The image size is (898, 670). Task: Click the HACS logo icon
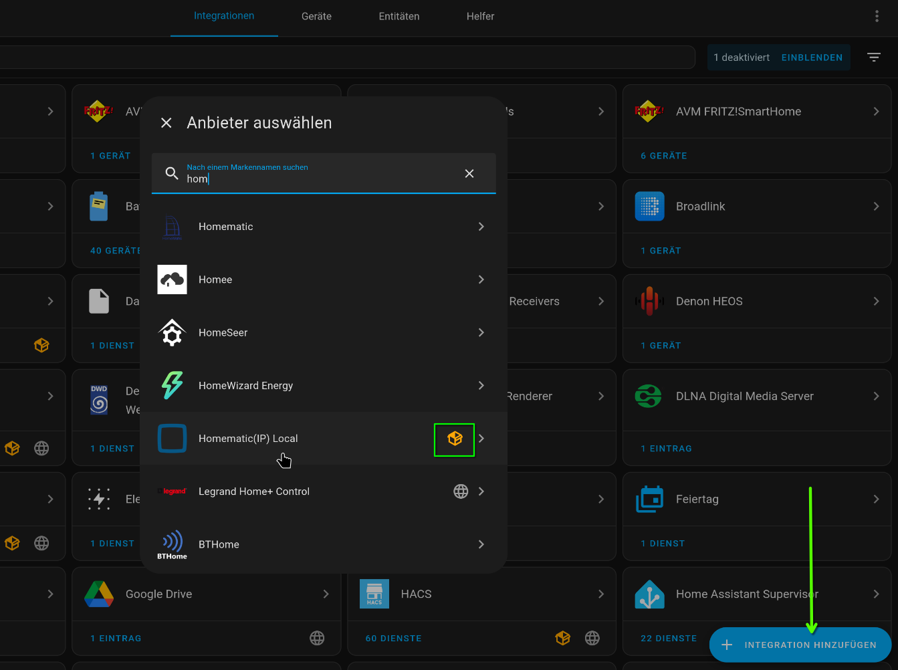click(374, 594)
